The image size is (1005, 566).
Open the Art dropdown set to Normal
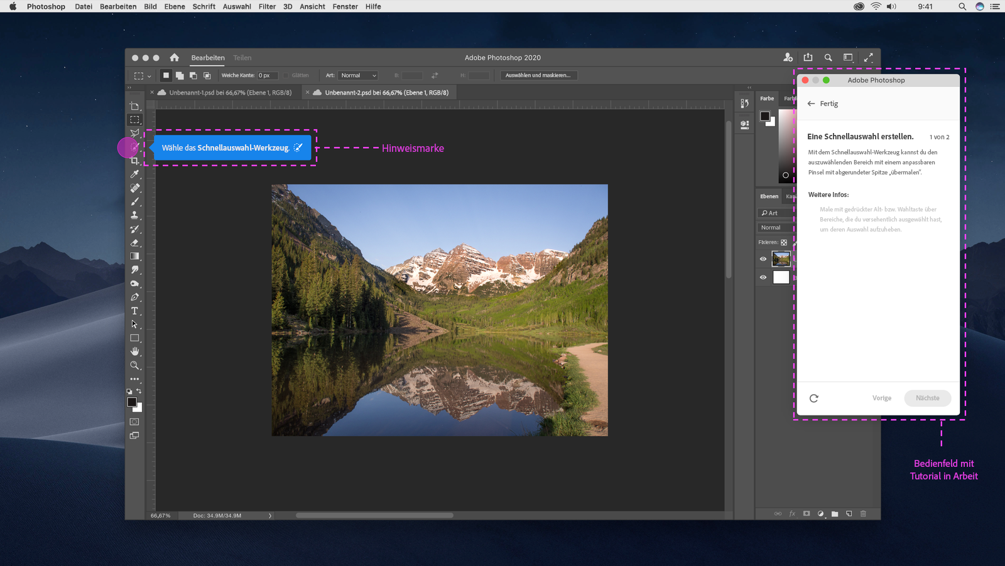(x=358, y=75)
